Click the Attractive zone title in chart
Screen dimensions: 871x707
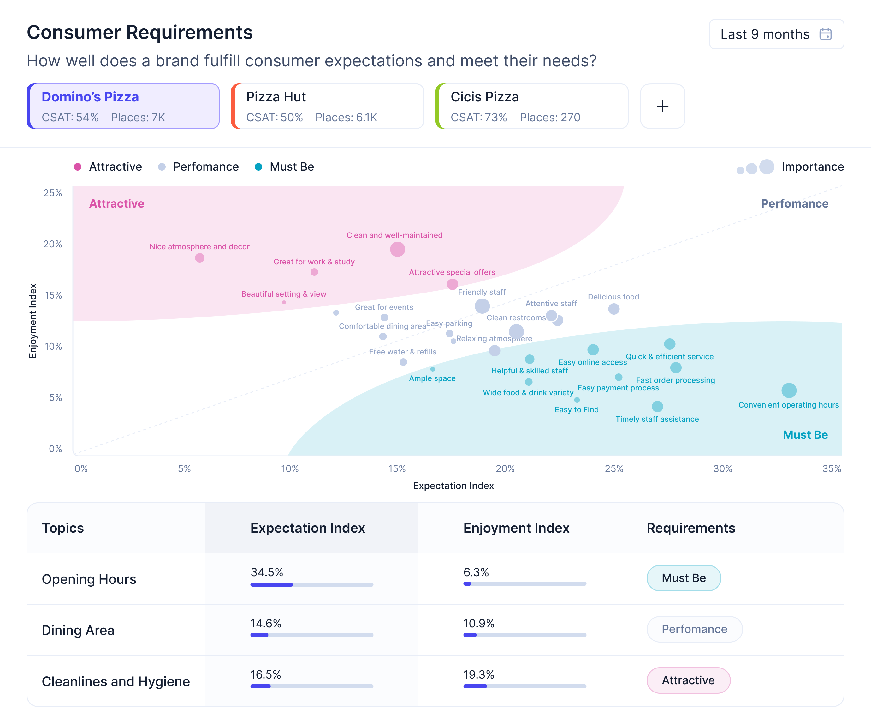point(117,204)
